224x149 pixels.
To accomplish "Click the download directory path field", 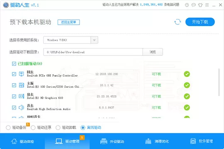I will (x=93, y=52).
